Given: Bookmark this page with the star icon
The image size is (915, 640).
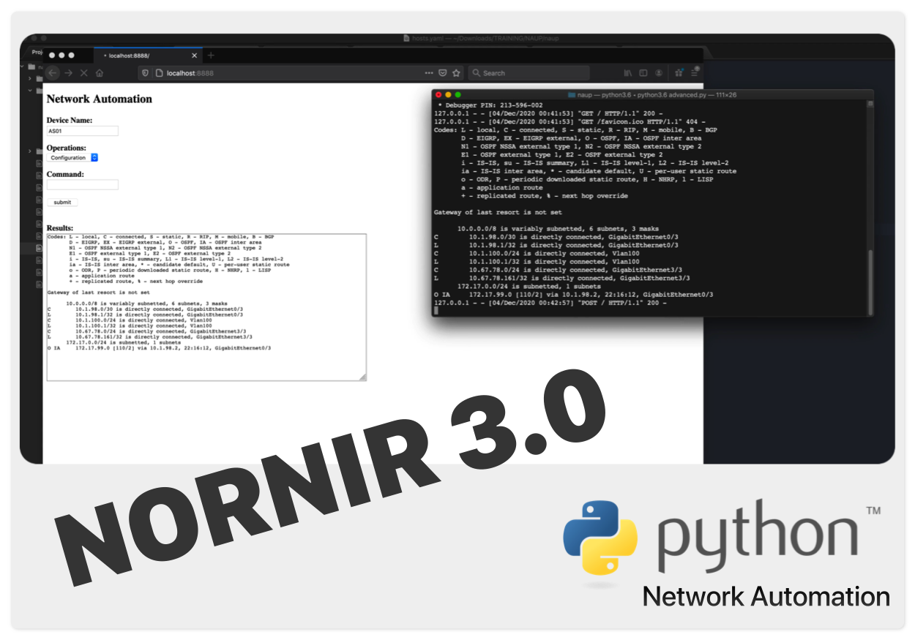Looking at the screenshot, I should [457, 73].
